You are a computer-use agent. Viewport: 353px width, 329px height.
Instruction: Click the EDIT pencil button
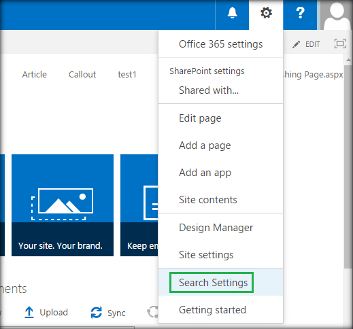306,44
